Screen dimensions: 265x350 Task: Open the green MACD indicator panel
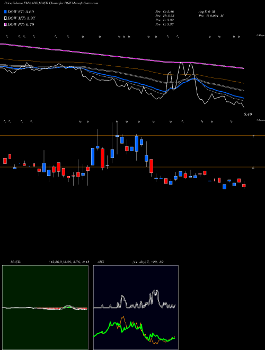pyautogui.click(x=45, y=308)
